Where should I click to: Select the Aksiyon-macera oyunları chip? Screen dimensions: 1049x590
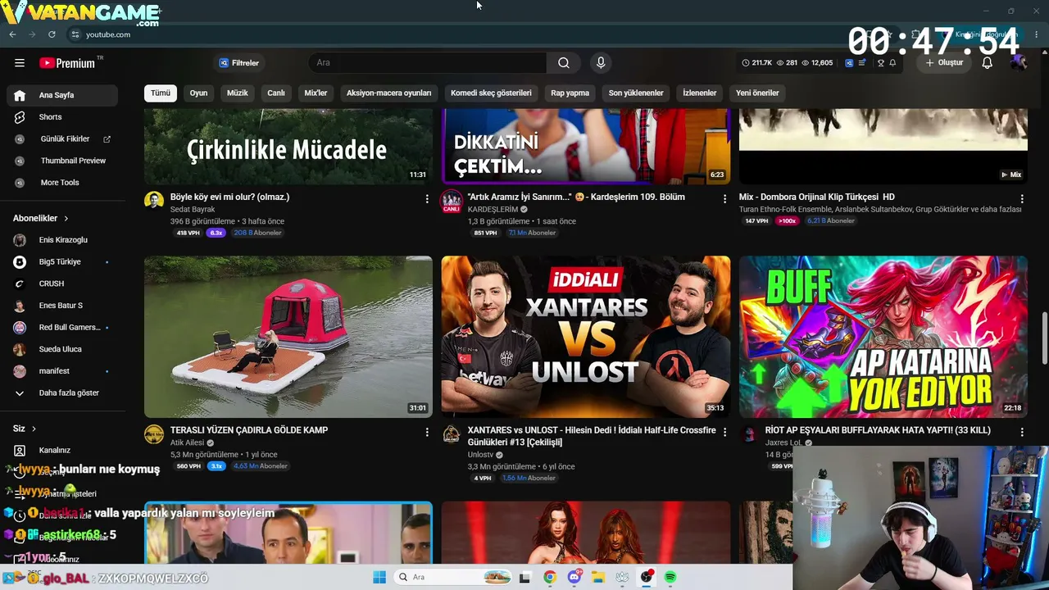click(388, 93)
